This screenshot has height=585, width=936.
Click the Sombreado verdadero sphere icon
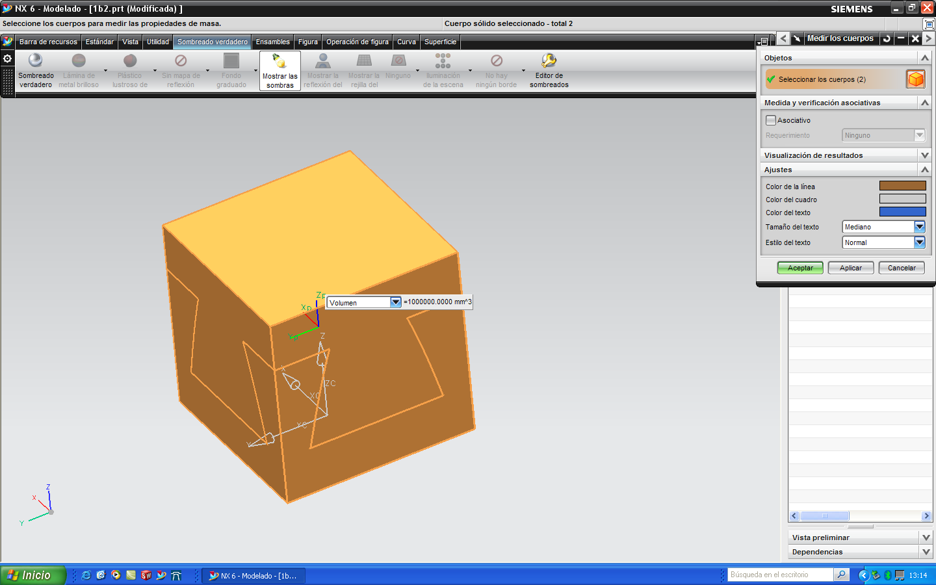pos(36,60)
